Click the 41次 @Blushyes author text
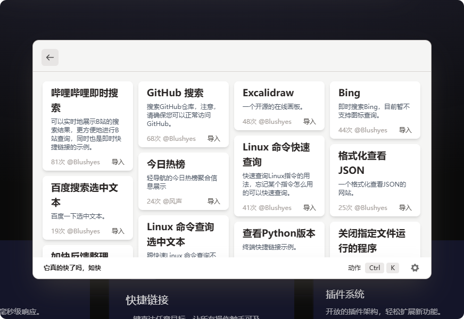The width and height of the screenshot is (464, 319). (267, 208)
